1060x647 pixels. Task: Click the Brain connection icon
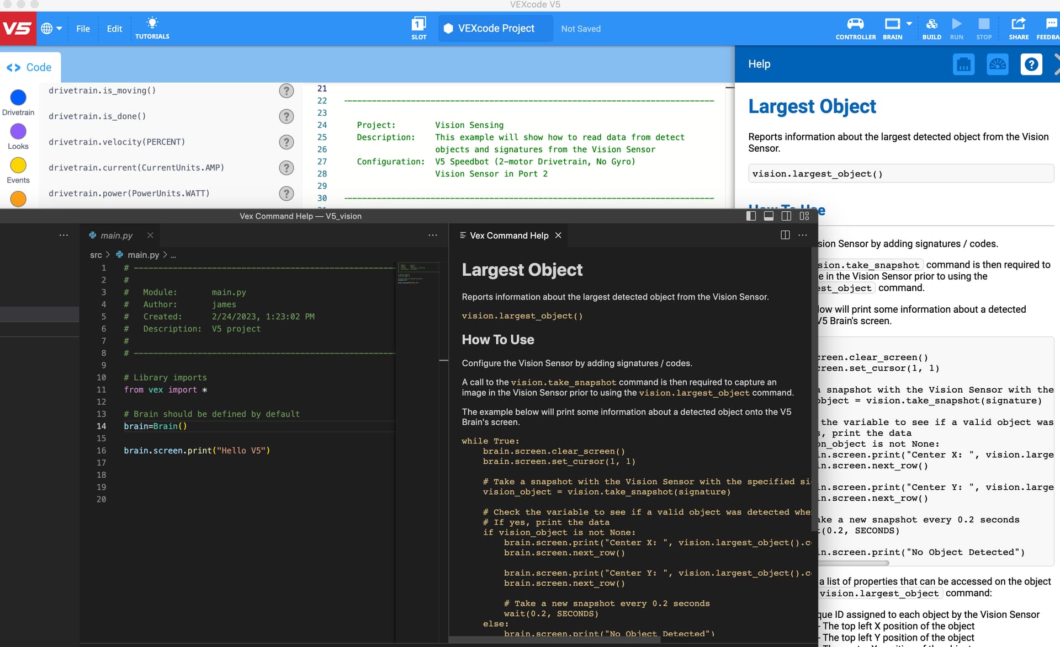click(x=892, y=28)
